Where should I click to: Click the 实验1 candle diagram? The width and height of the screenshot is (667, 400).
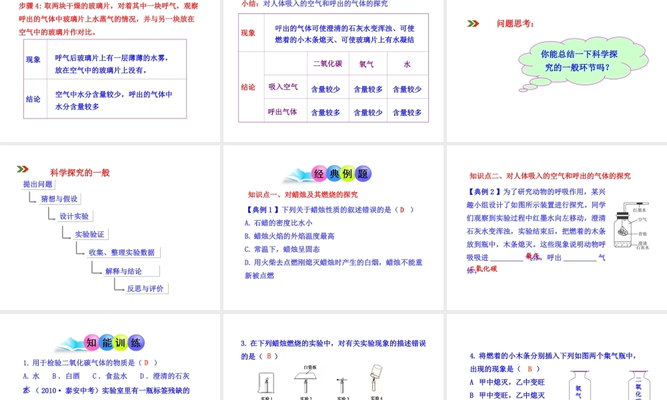(x=266, y=384)
